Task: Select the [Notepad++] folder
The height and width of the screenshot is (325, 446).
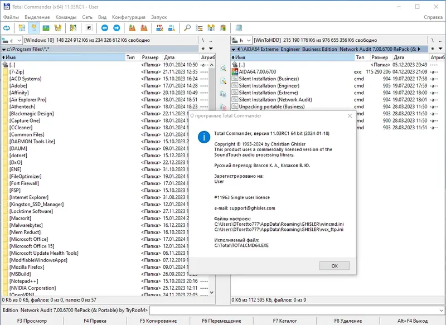Action: [x=23, y=281]
